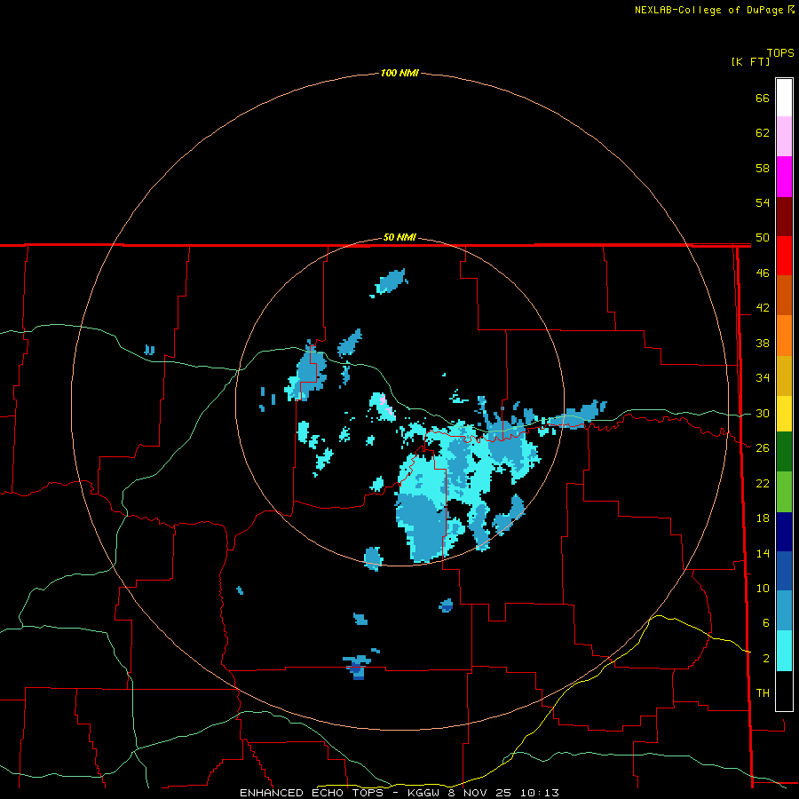Select the 34 legend value
This screenshot has height=799, width=799.
[x=763, y=378]
